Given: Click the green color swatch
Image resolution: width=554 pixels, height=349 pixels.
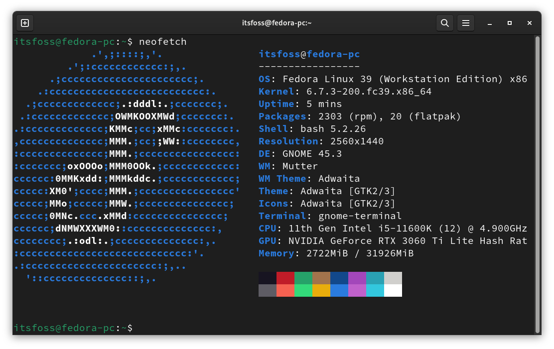Looking at the screenshot, I should pos(303,278).
